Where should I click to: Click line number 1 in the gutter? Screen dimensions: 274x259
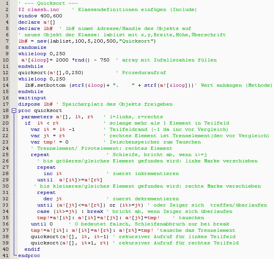(x=7, y=3)
